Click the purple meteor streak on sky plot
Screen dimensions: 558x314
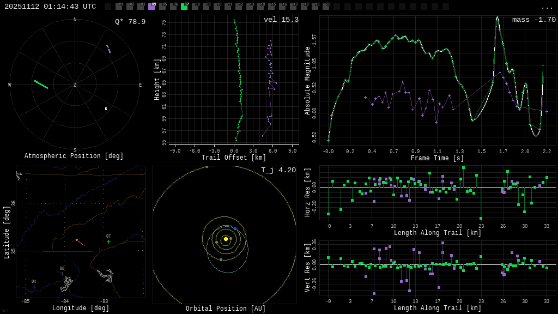[x=108, y=49]
